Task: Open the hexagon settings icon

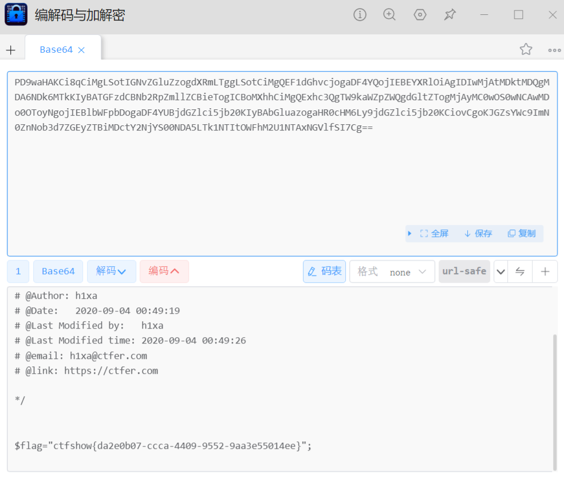Action: tap(420, 15)
